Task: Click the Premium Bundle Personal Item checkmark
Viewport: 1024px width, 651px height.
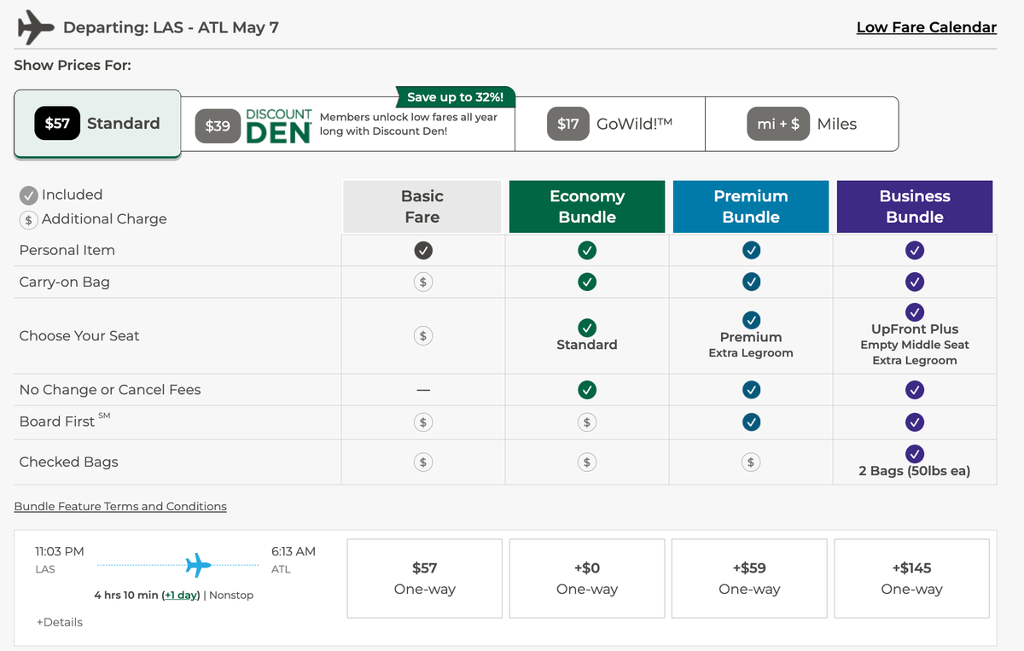Action: click(751, 250)
